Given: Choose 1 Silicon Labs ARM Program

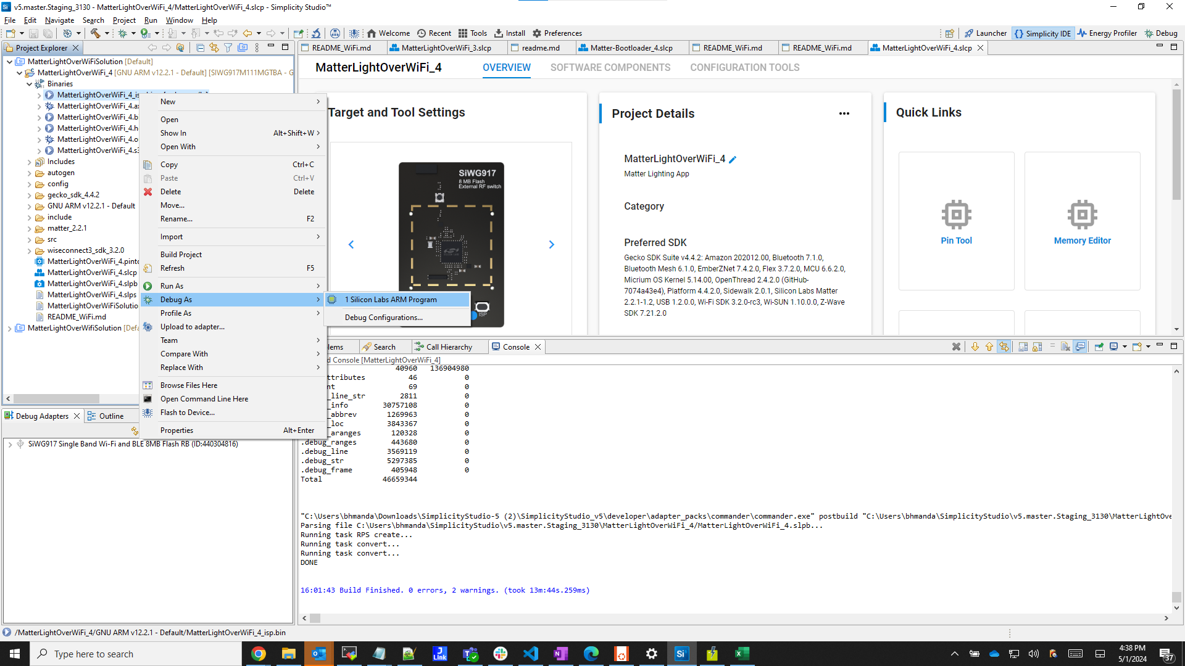Looking at the screenshot, I should (397, 300).
